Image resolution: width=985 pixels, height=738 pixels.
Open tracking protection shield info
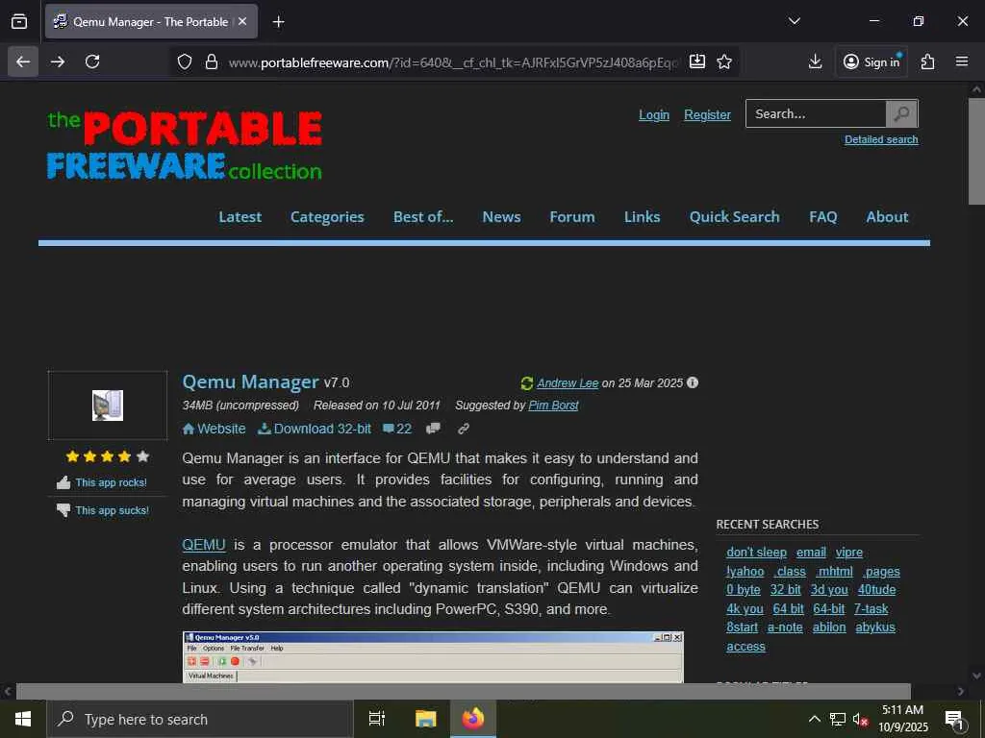184,61
